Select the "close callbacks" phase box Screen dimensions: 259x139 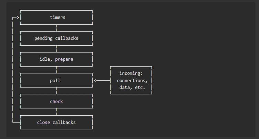(56, 122)
